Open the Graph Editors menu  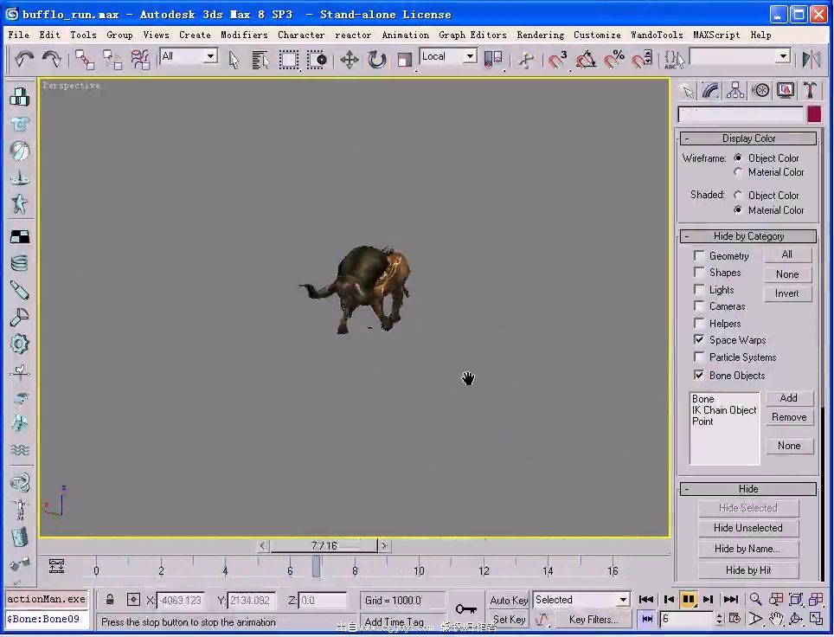click(x=472, y=35)
